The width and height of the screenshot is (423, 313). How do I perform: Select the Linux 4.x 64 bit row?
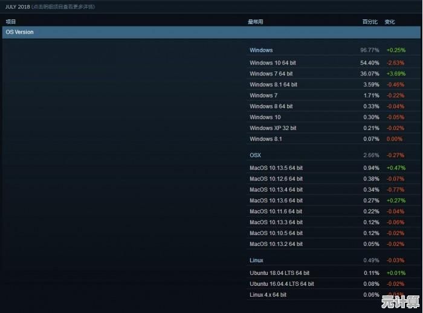268,295
